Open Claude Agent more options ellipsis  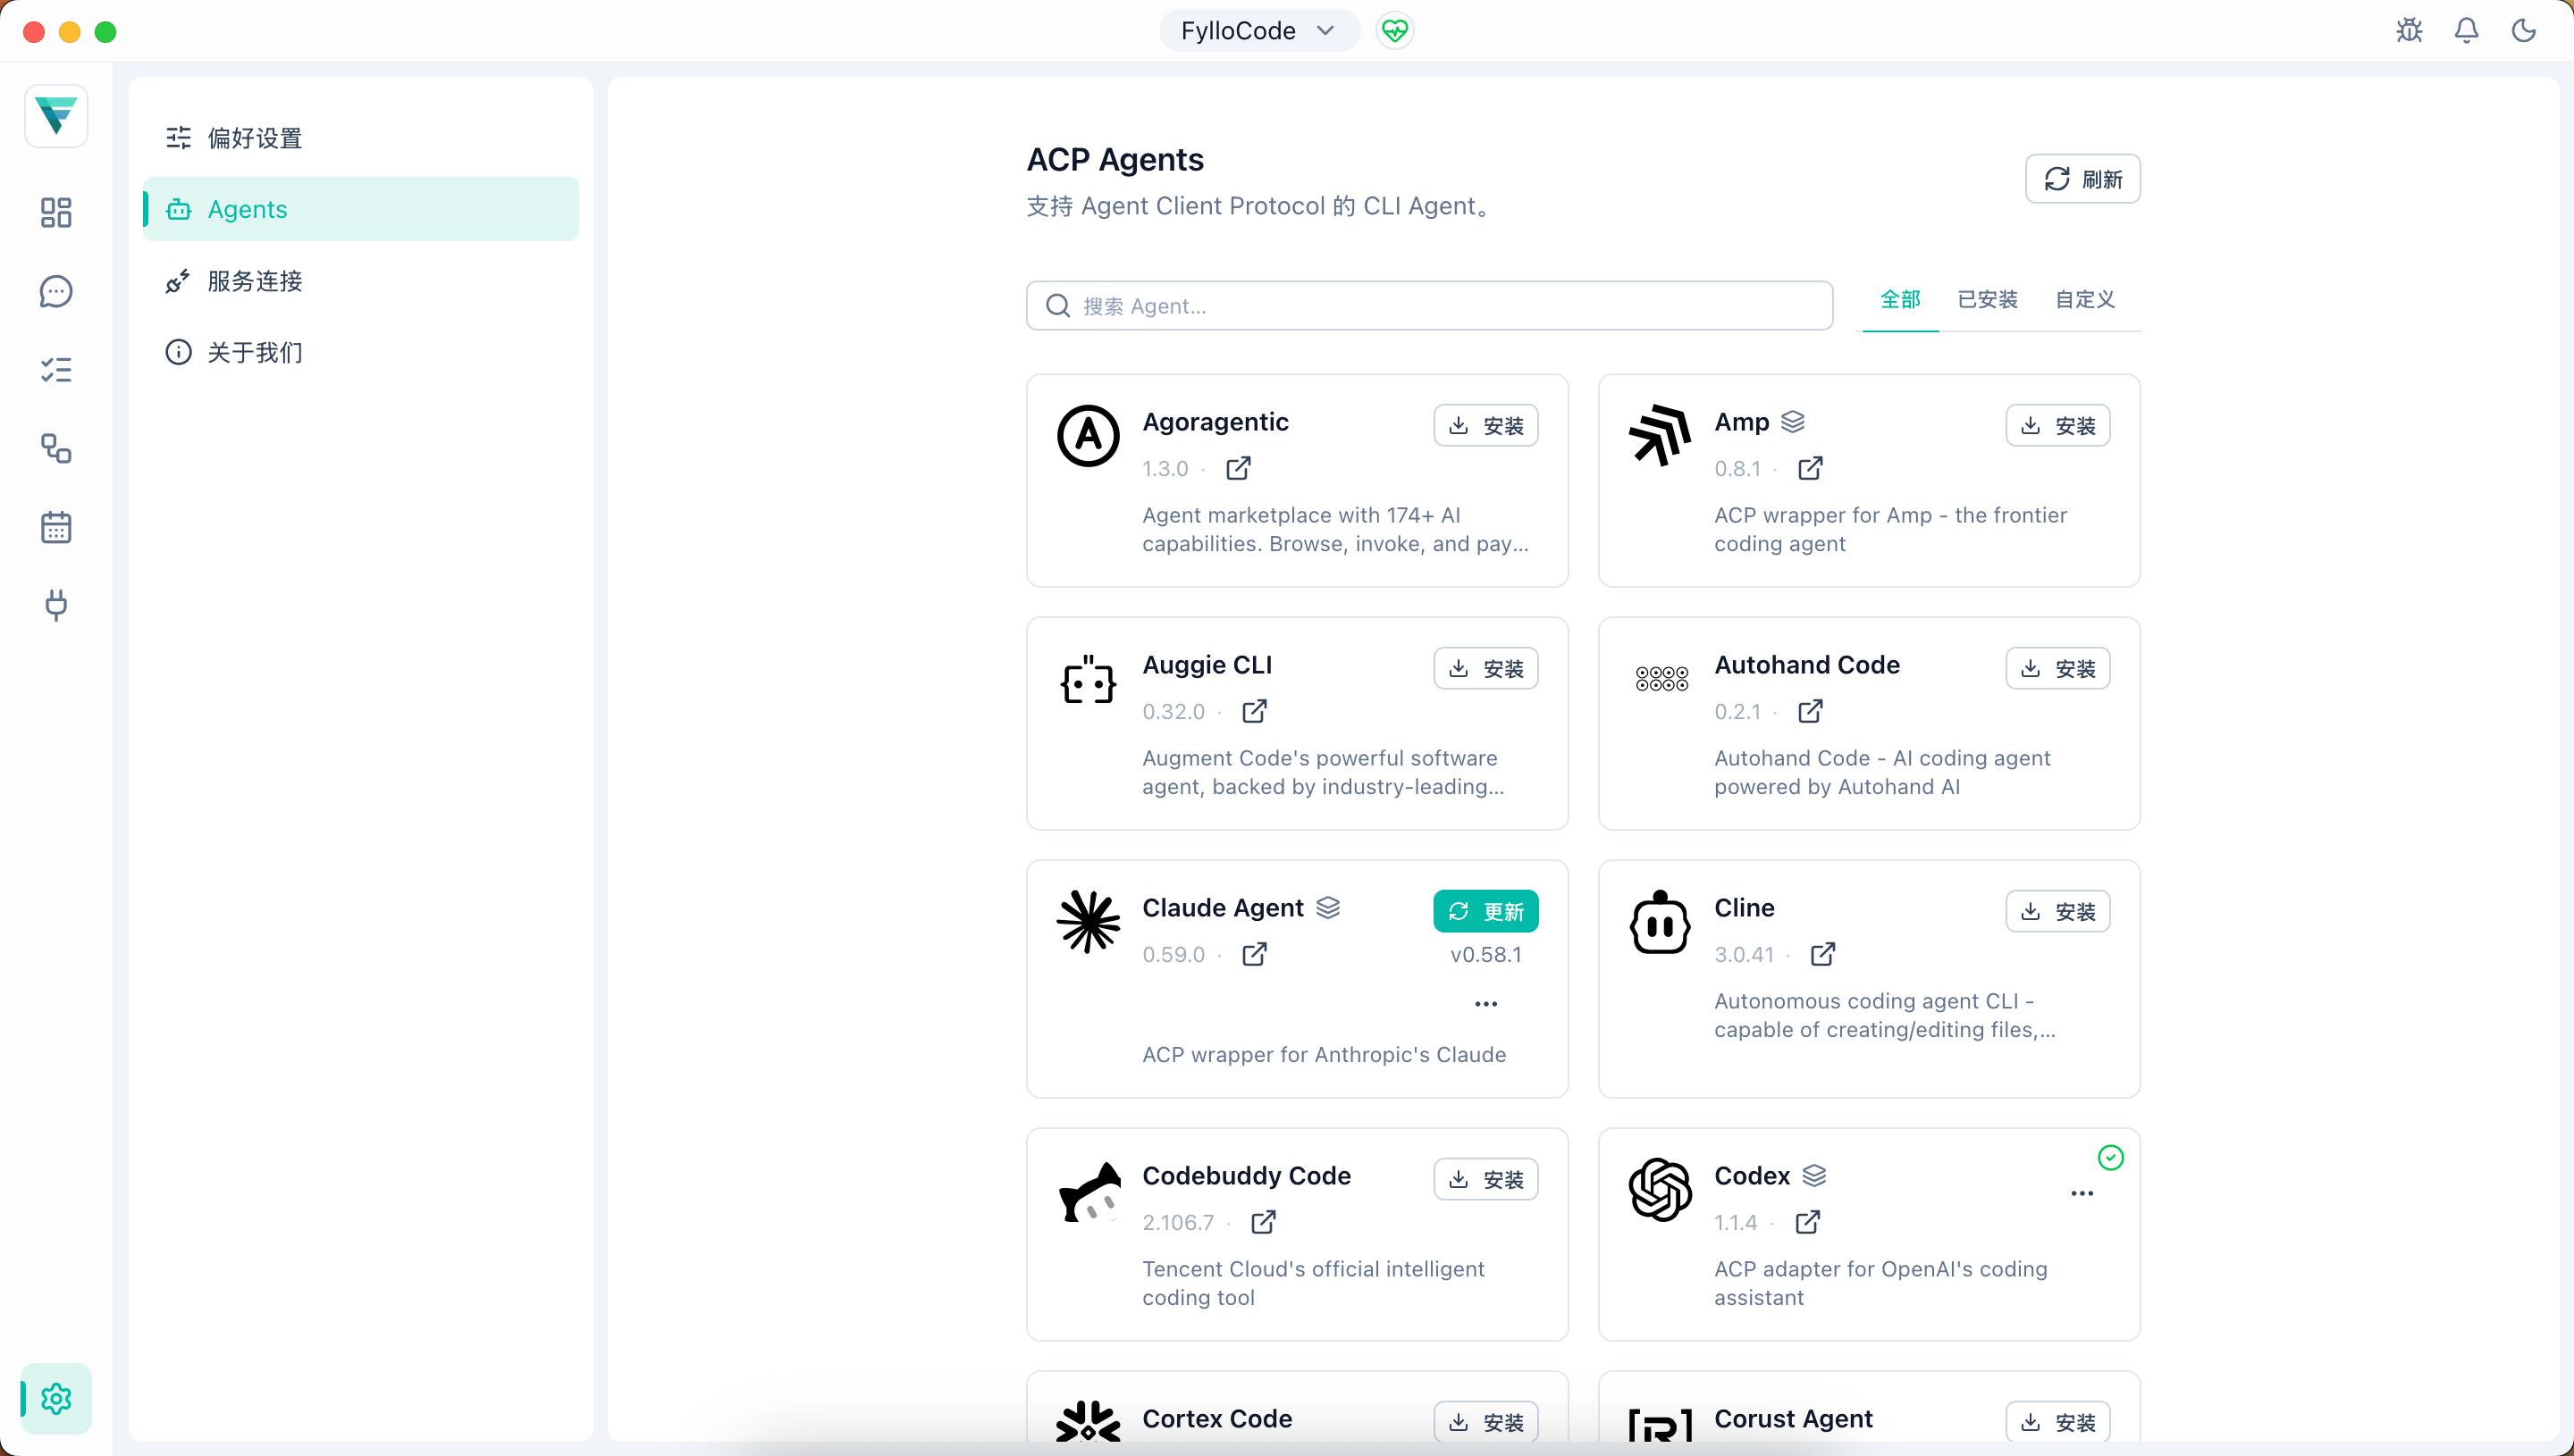(x=1485, y=1003)
